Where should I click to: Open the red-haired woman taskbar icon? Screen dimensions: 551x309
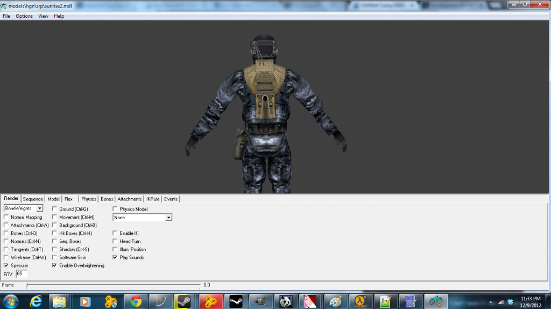point(310,301)
